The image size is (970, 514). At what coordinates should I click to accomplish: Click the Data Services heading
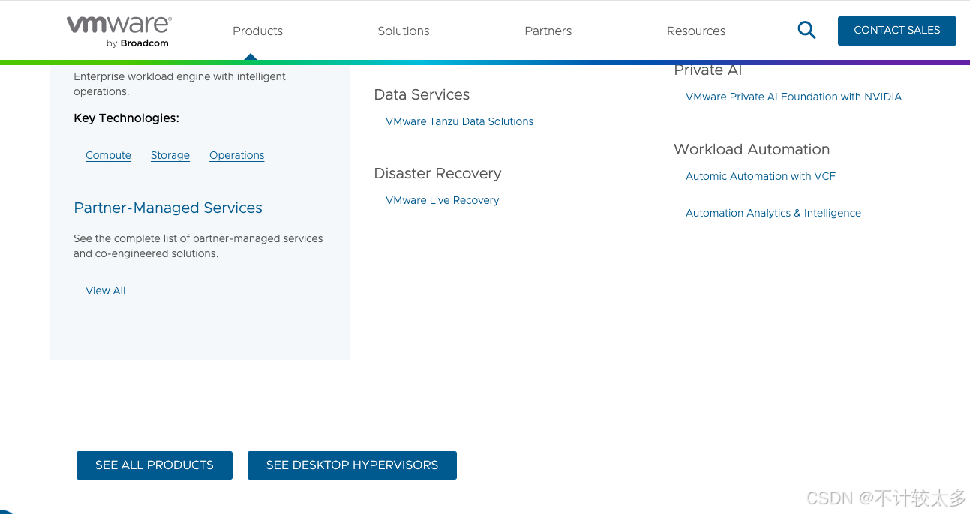point(422,94)
